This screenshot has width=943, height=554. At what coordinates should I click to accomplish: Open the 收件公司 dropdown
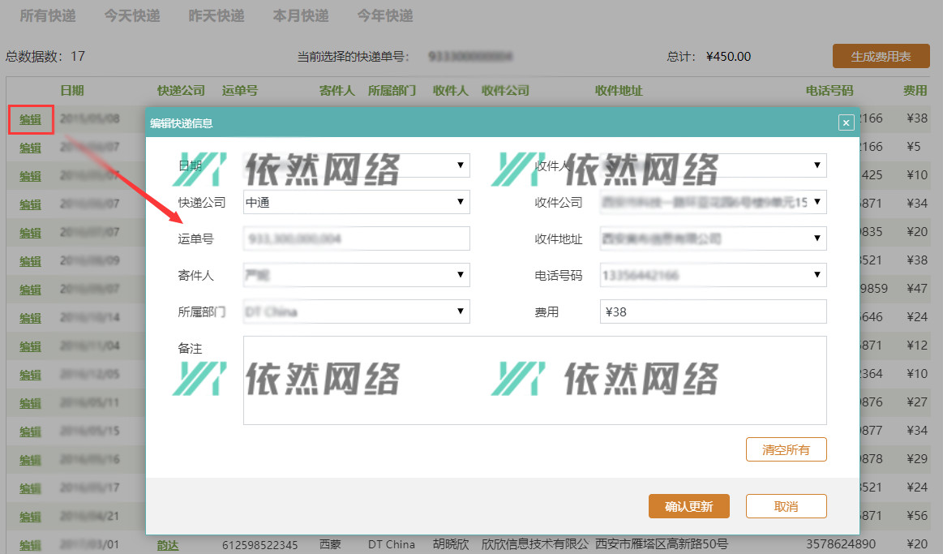point(817,202)
